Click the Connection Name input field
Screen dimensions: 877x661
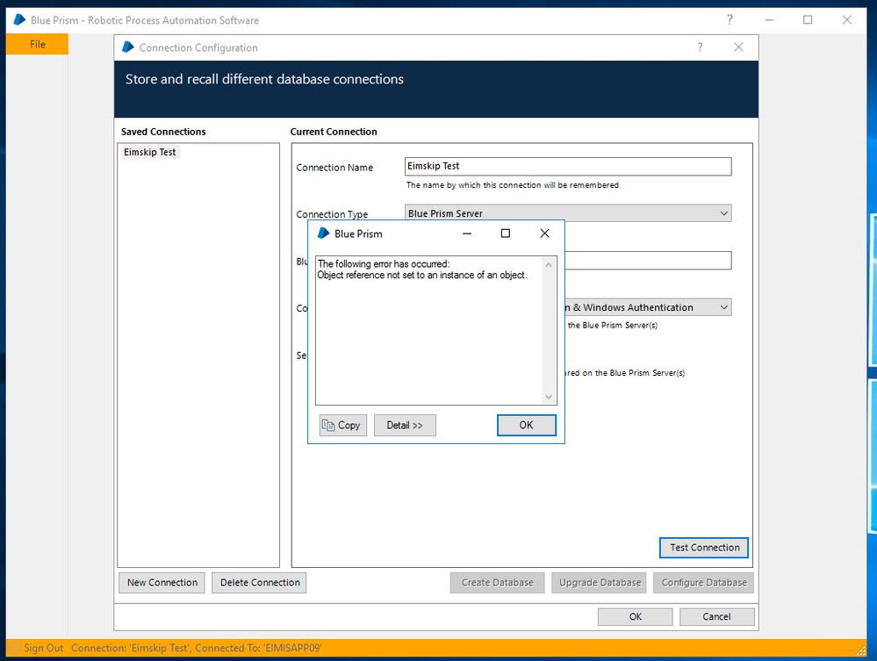[568, 166]
